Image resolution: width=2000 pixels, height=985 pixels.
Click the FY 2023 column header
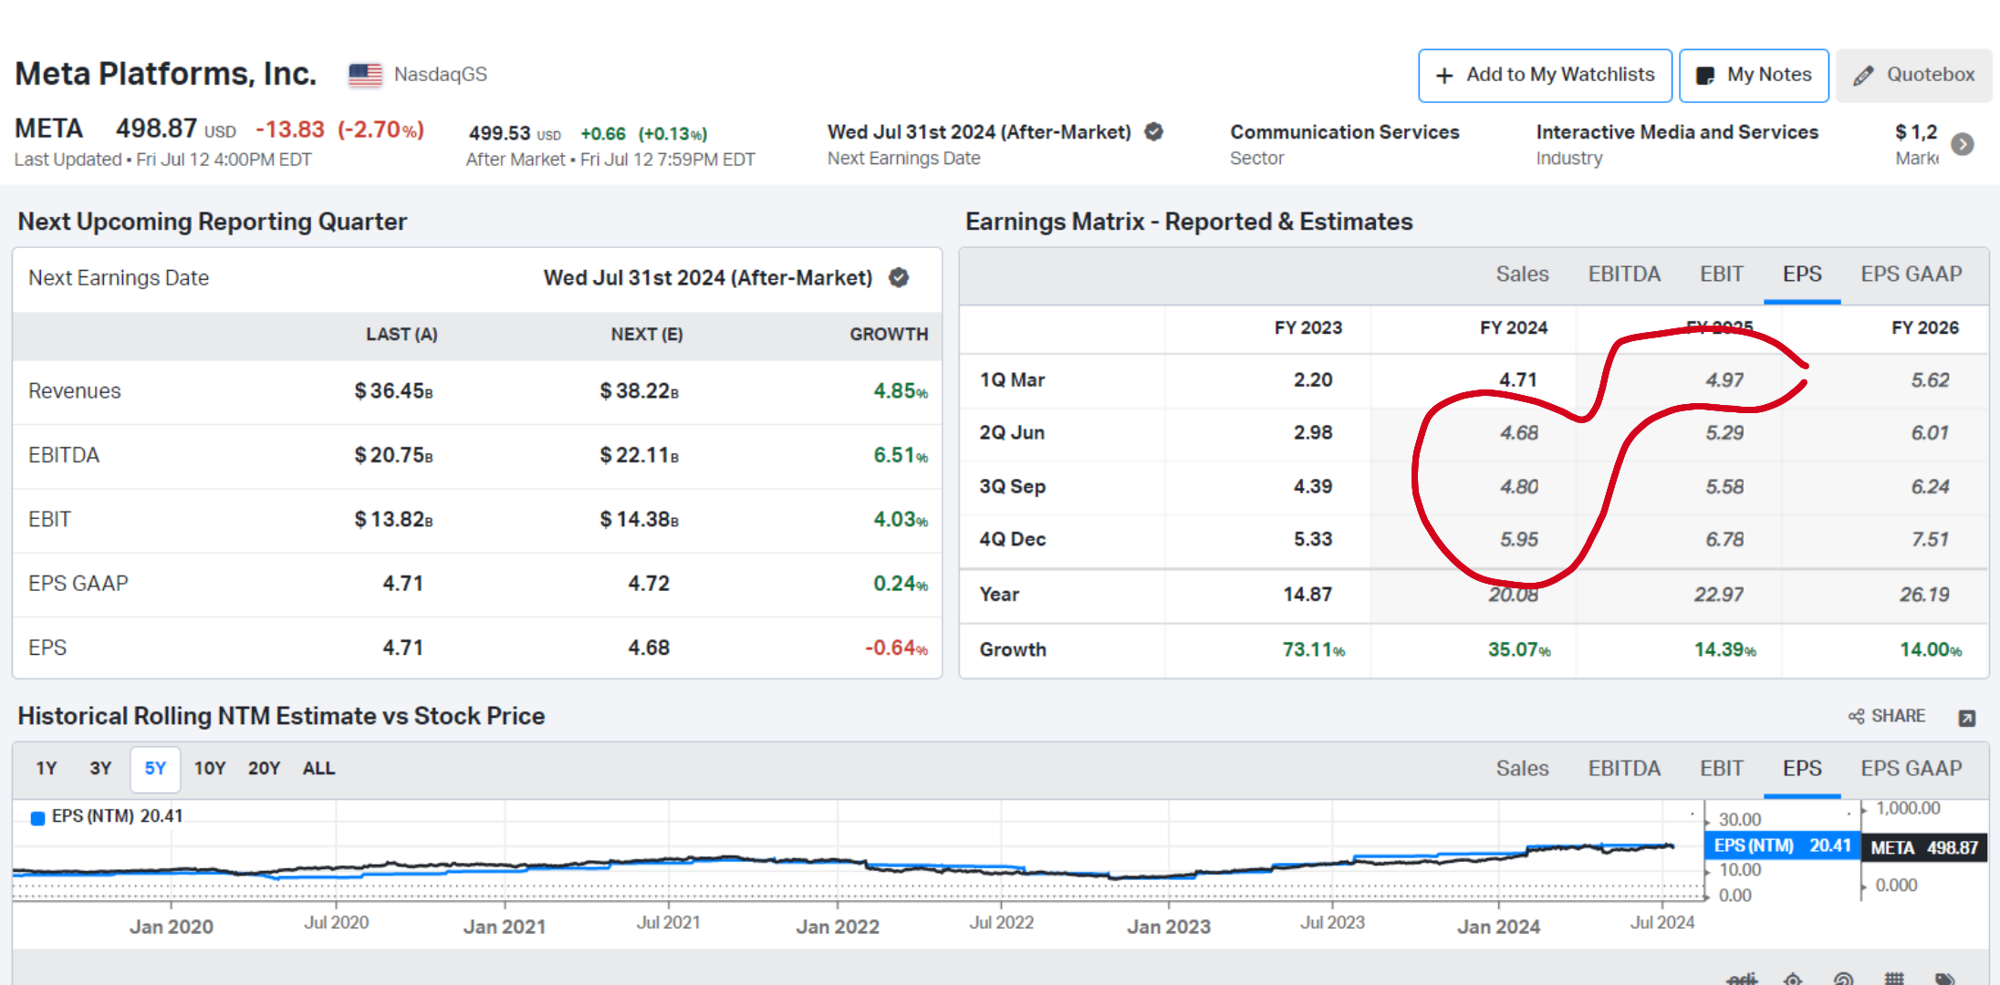[x=1308, y=328]
